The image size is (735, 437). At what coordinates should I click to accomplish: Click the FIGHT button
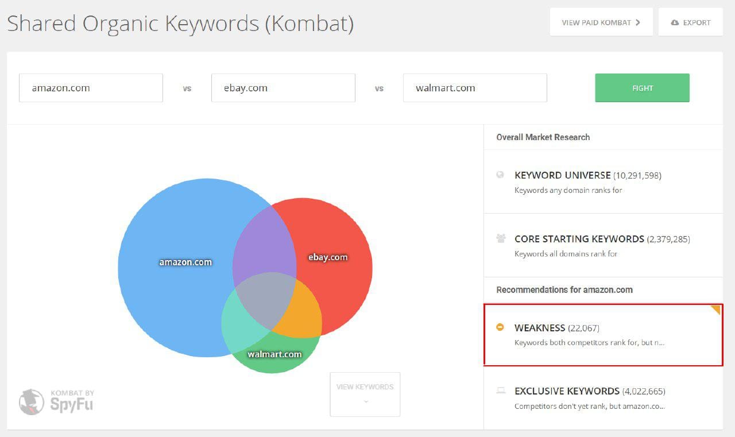pyautogui.click(x=642, y=88)
